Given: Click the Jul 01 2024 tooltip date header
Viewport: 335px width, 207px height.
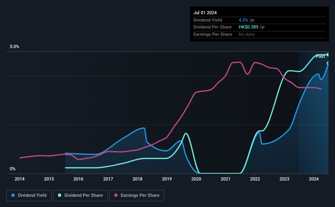Looking at the screenshot, I should pos(205,13).
